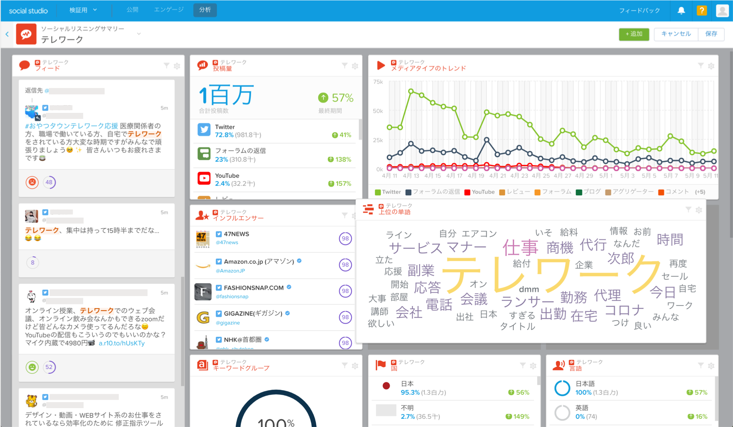733x427 pixels.
Task: Toggle フォーラムの返信 series in legend
Action: (x=433, y=192)
